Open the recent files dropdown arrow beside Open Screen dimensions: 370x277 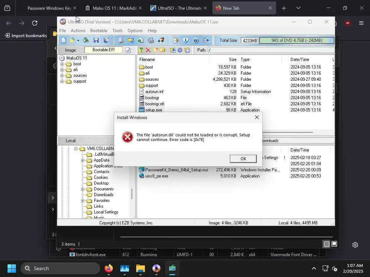point(78,40)
